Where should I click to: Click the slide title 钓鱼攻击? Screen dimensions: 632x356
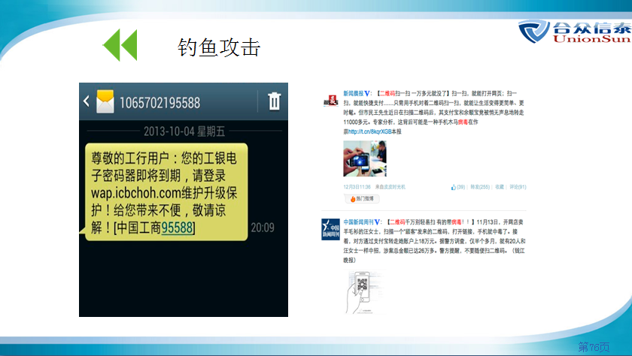[x=219, y=47]
